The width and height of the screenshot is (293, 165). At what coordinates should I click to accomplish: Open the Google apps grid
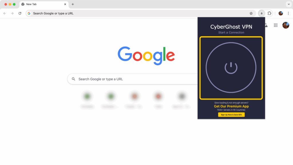click(x=276, y=25)
